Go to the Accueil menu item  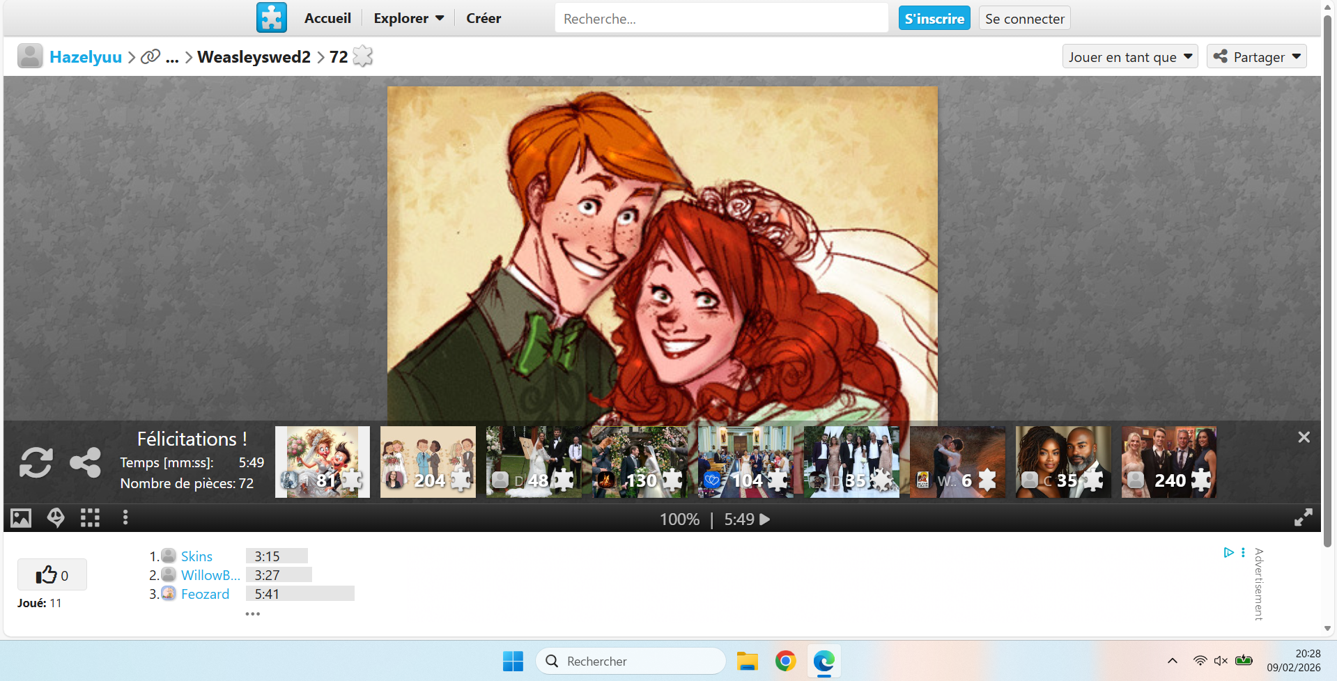327,19
